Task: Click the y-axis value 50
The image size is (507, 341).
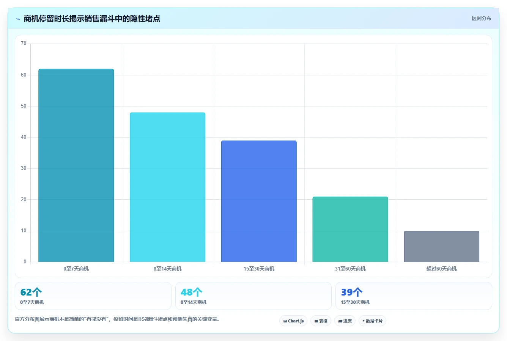Action: point(24,106)
